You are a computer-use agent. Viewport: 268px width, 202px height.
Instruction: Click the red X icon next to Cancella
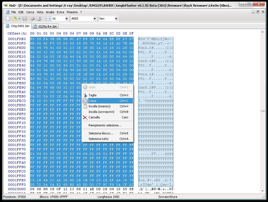85,117
